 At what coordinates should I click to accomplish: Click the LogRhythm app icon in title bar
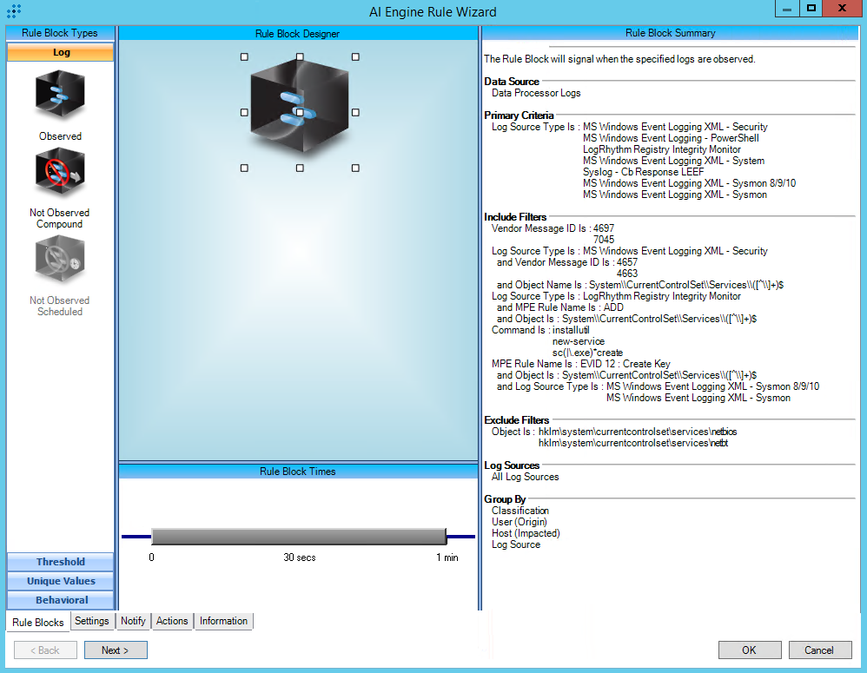(x=13, y=11)
